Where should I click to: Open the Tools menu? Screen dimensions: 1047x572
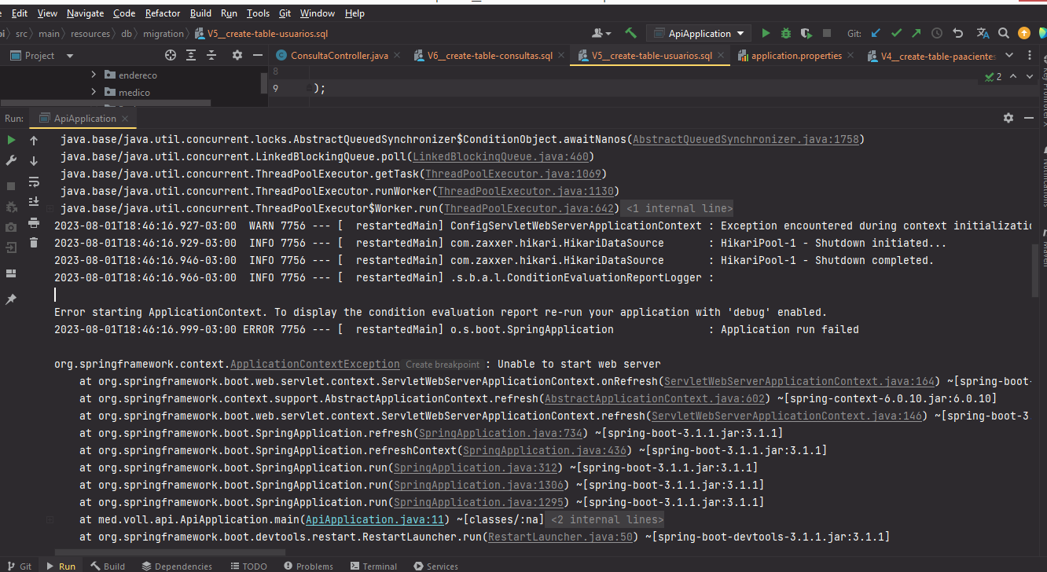click(258, 13)
